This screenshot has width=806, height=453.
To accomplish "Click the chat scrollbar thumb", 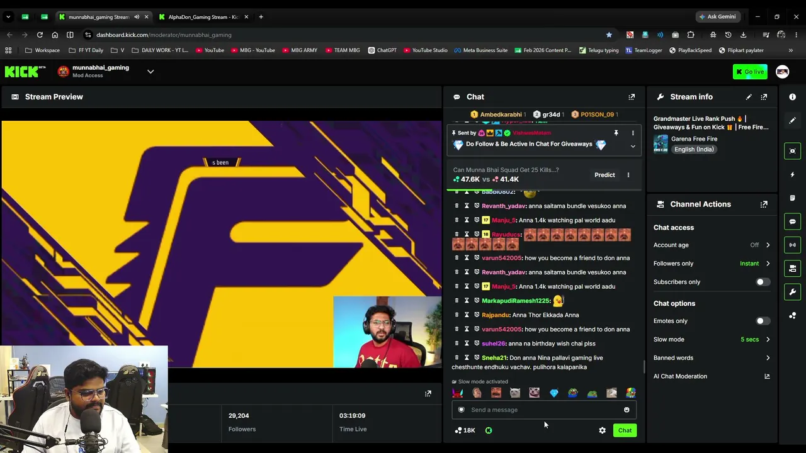I will click(643, 367).
